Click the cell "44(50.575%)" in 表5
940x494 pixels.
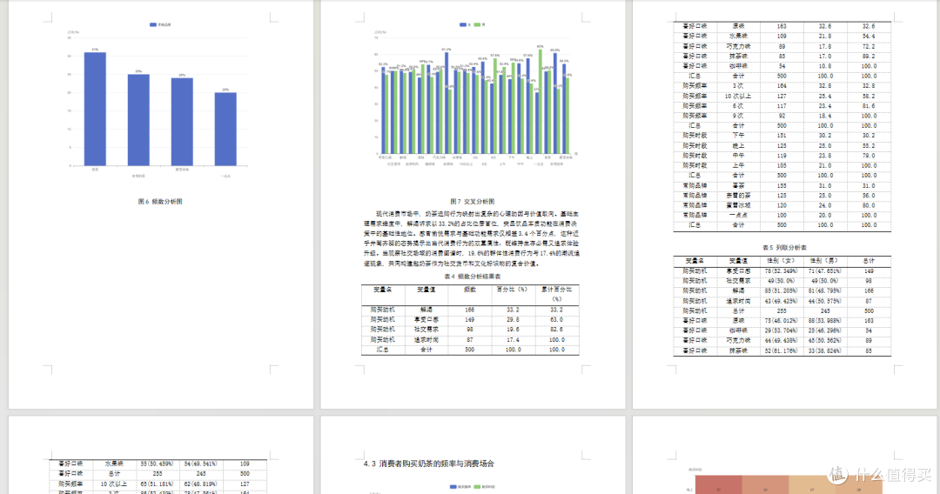[824, 301]
